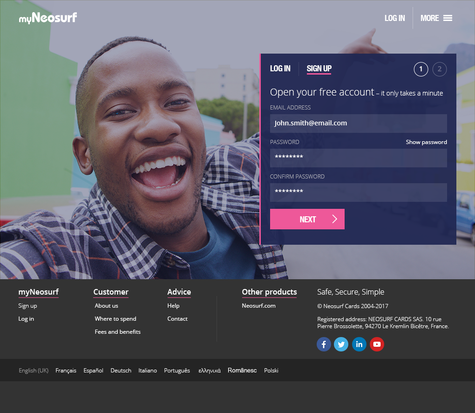Click the Neosurf Cards 2004-2017 copyright text
The height and width of the screenshot is (413, 475).
click(x=353, y=306)
